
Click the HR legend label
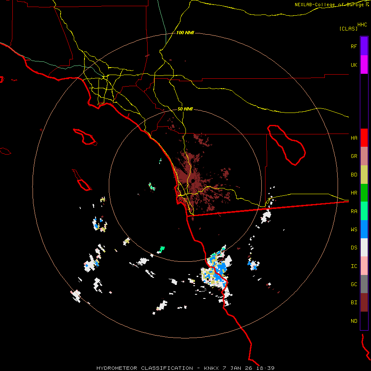click(x=354, y=193)
